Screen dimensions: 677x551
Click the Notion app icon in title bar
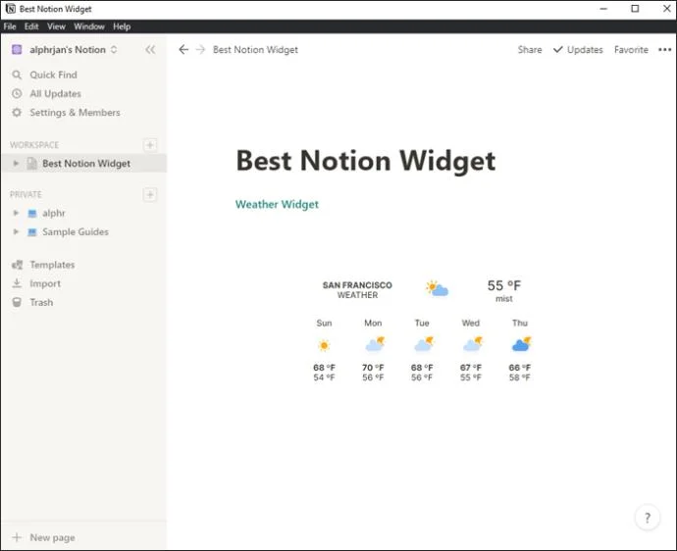point(11,9)
